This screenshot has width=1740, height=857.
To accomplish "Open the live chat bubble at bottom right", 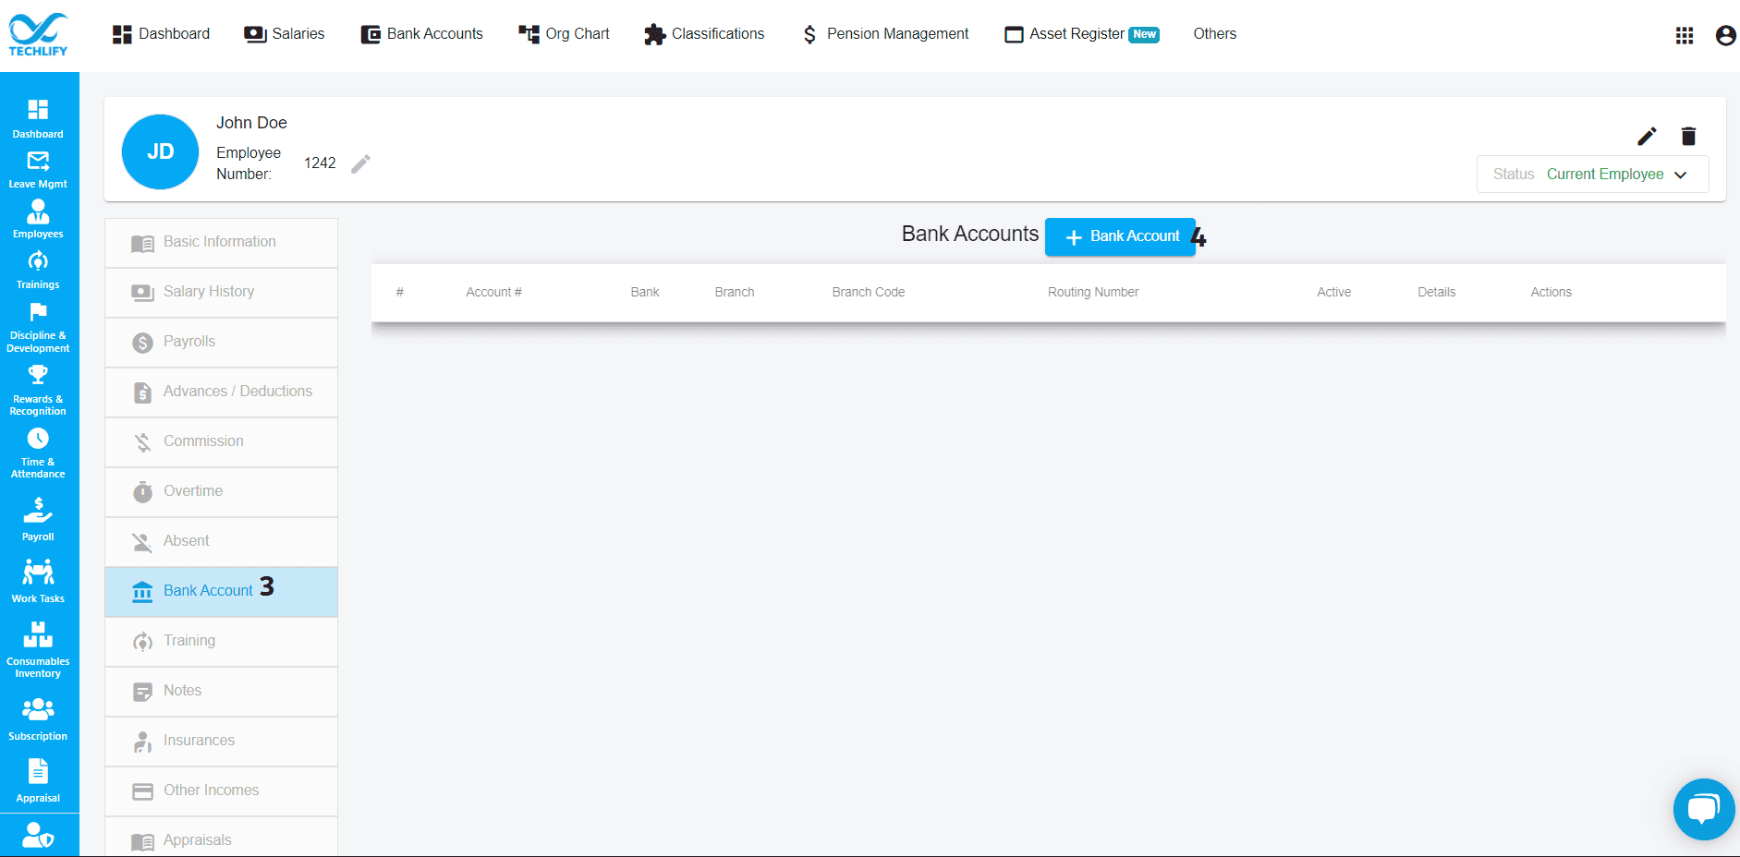I will pos(1704,809).
